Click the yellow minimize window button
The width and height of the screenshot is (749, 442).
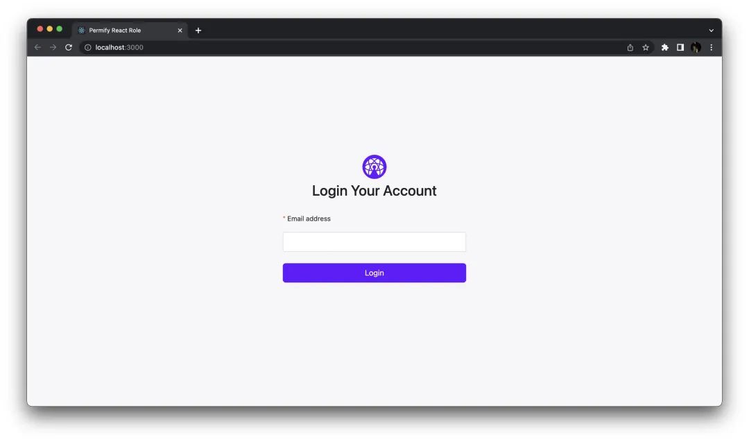click(50, 29)
